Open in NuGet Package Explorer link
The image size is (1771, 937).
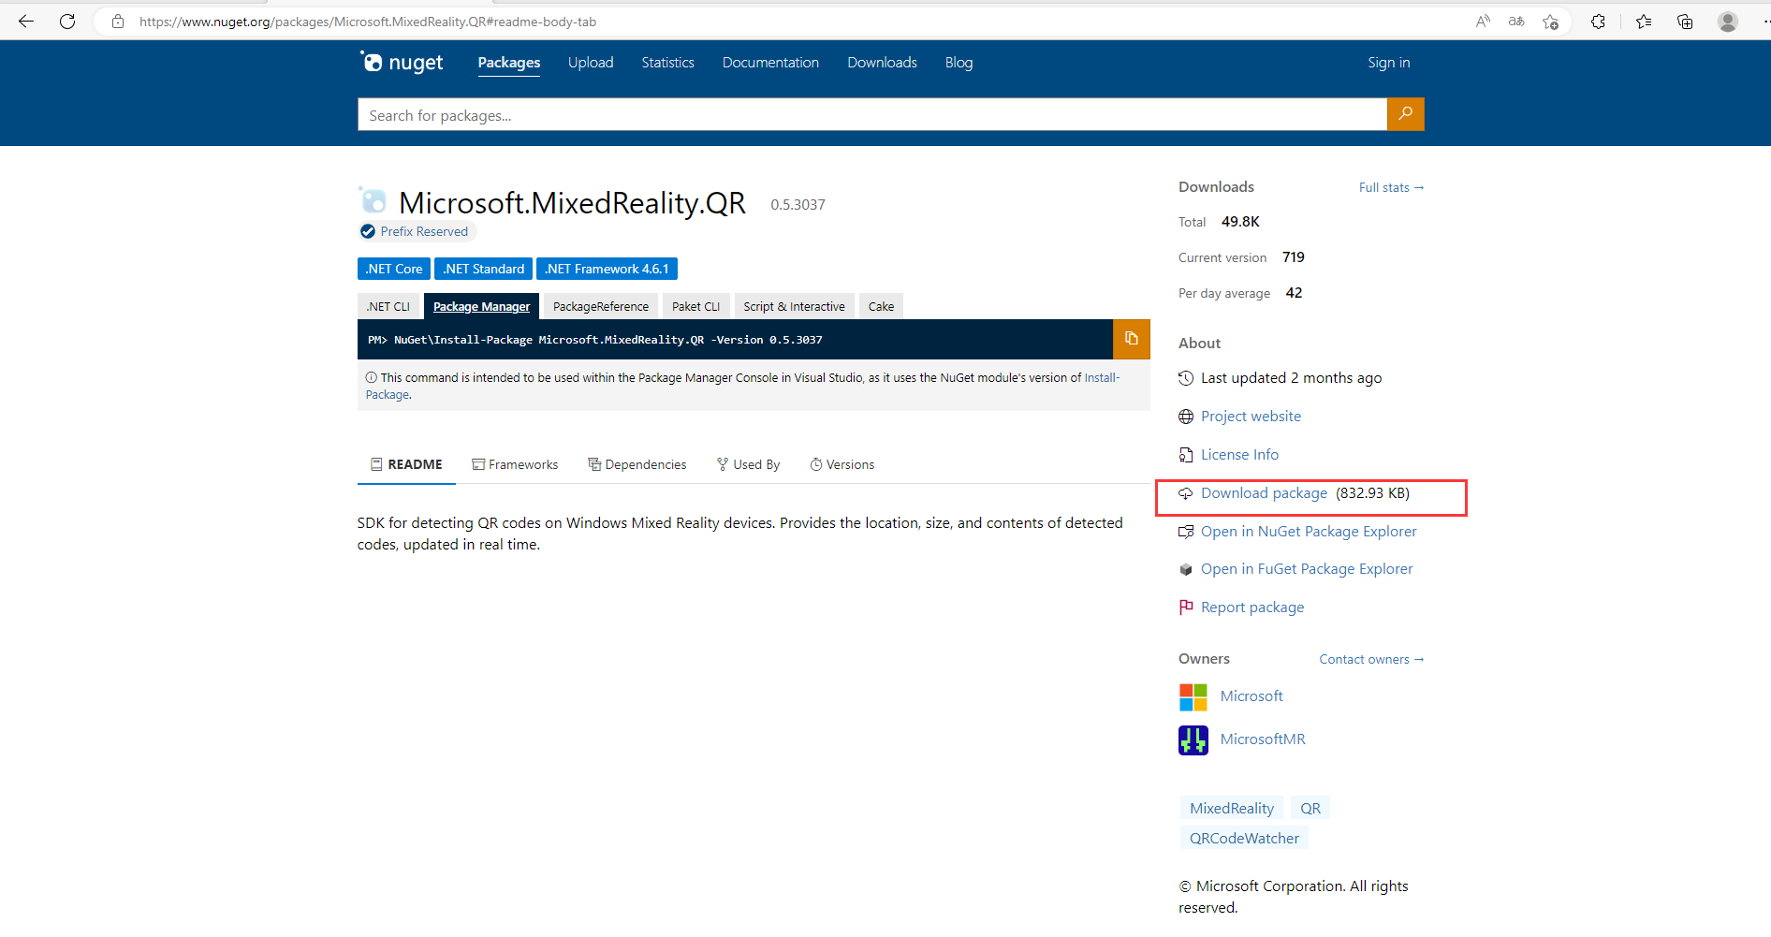[1309, 532]
